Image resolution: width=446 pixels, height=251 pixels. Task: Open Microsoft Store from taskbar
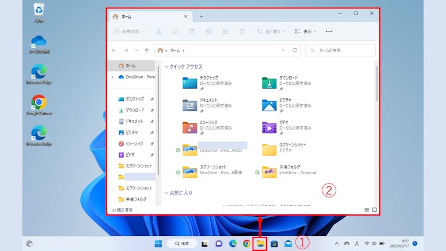[274, 243]
